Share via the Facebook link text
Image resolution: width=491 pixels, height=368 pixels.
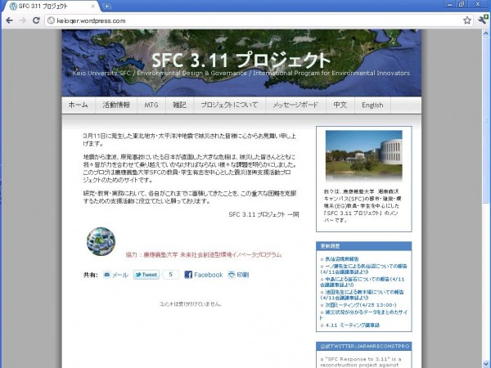pos(208,275)
